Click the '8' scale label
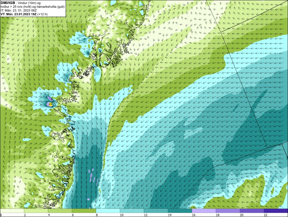 point(97,215)
